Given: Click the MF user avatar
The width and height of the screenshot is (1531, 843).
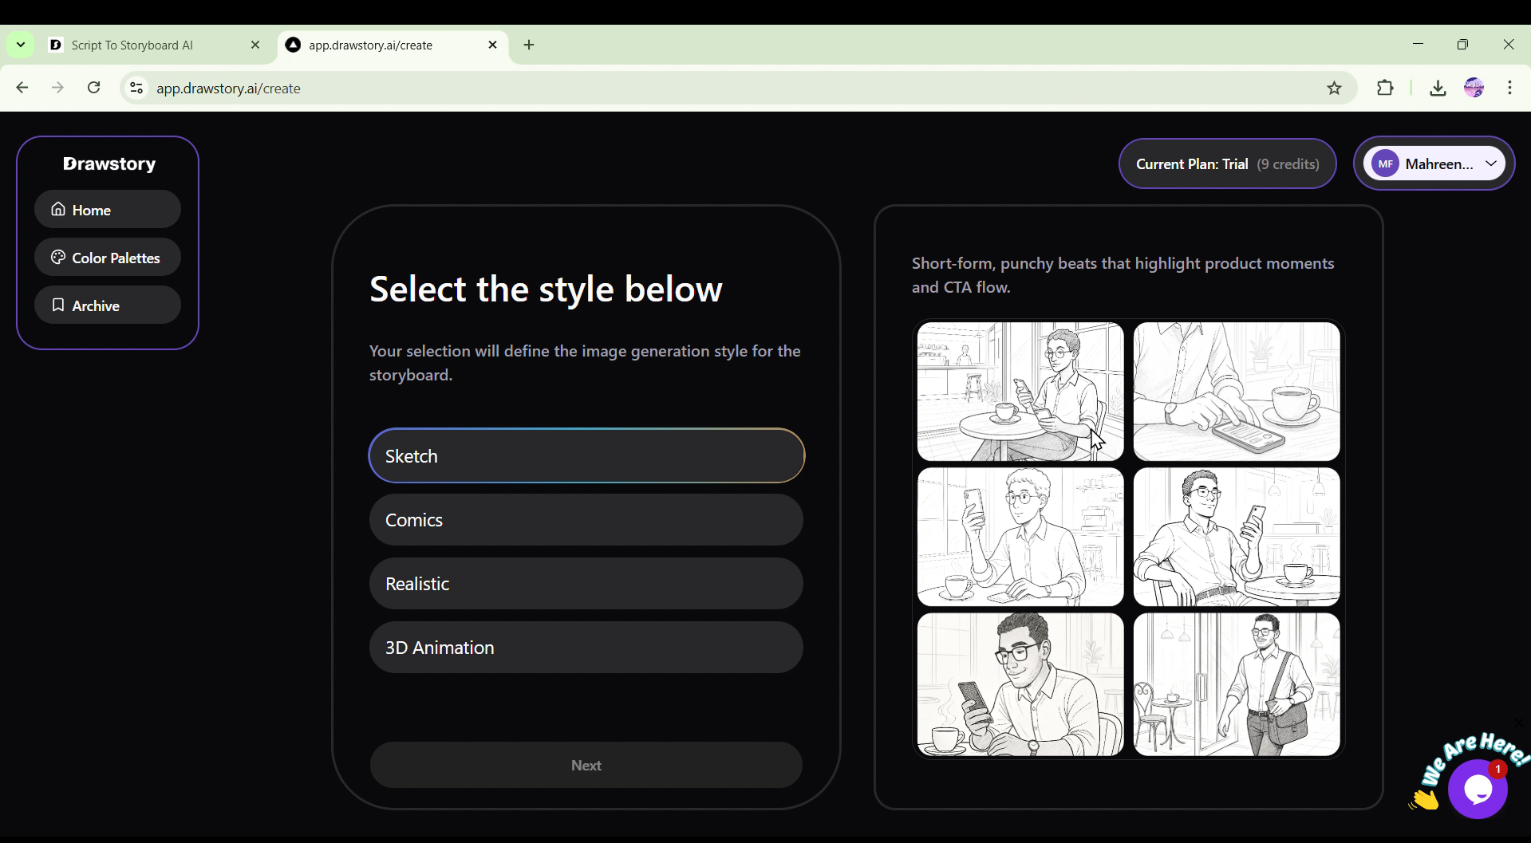Looking at the screenshot, I should (x=1386, y=163).
